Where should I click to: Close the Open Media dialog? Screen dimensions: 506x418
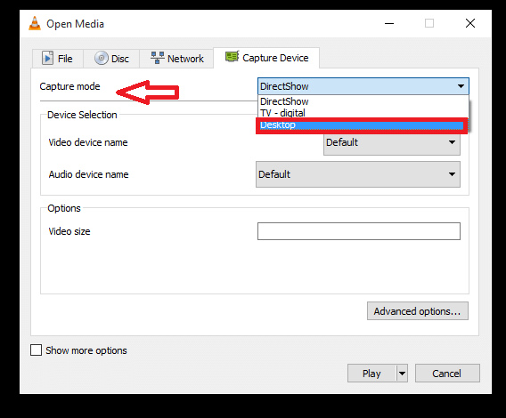(x=470, y=23)
